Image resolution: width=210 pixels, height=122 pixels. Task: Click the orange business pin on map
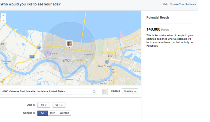coord(69,43)
